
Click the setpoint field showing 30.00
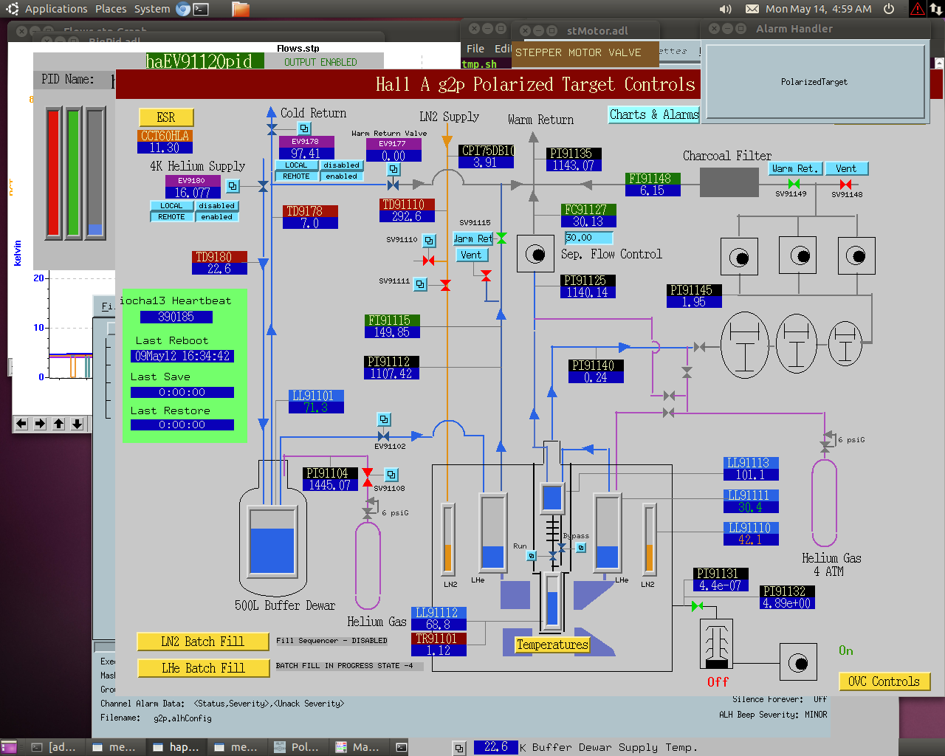pos(588,238)
